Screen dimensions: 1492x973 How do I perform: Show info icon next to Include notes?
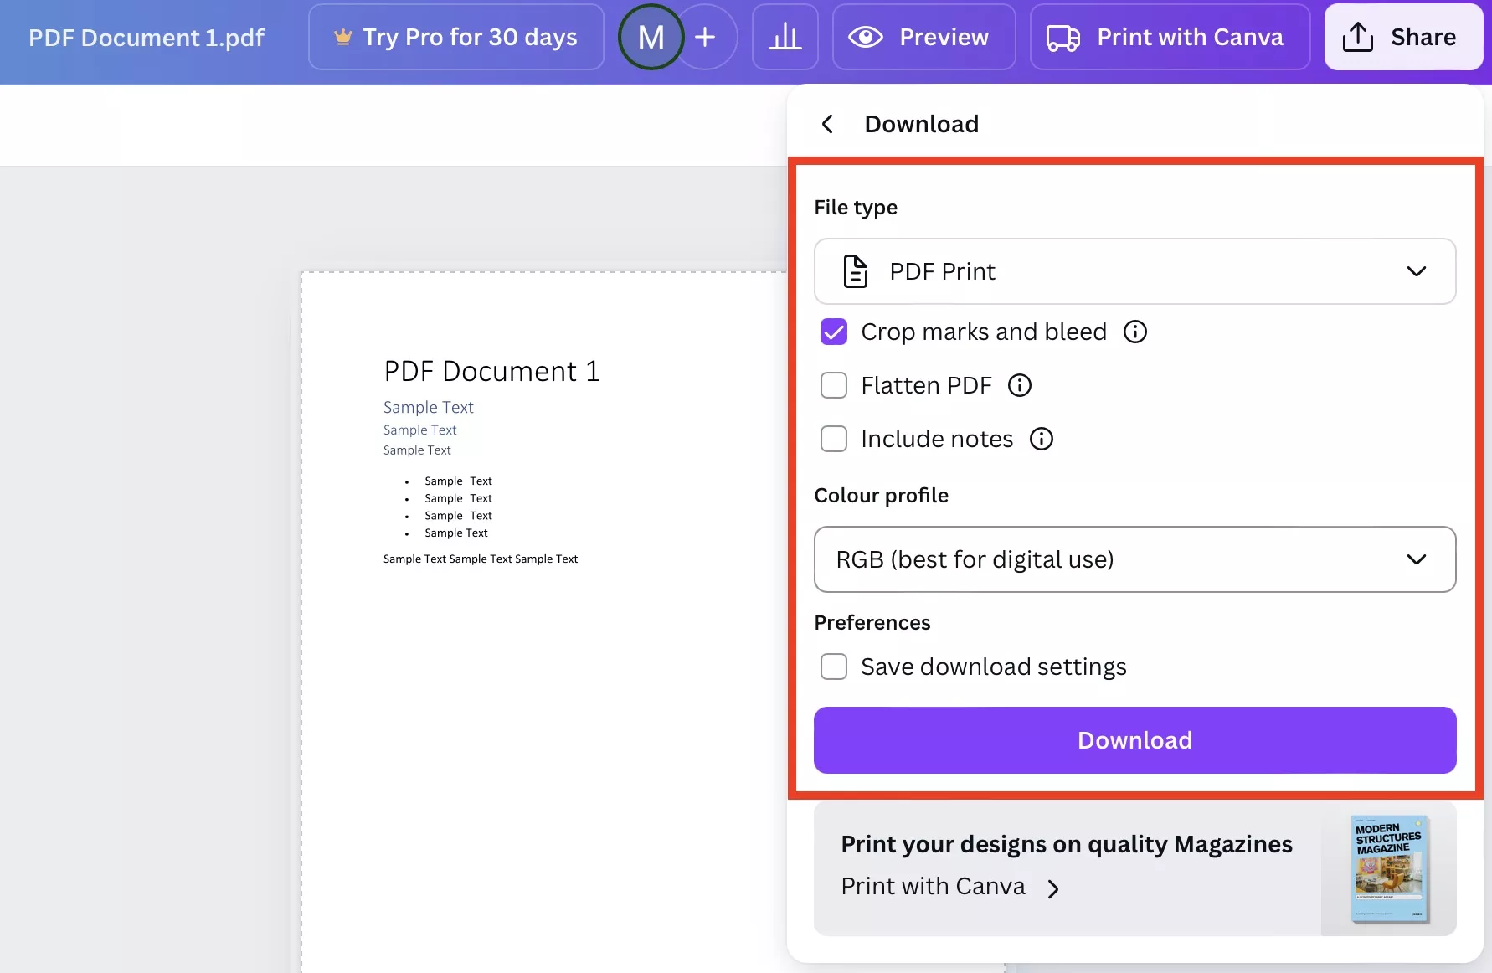(x=1041, y=439)
